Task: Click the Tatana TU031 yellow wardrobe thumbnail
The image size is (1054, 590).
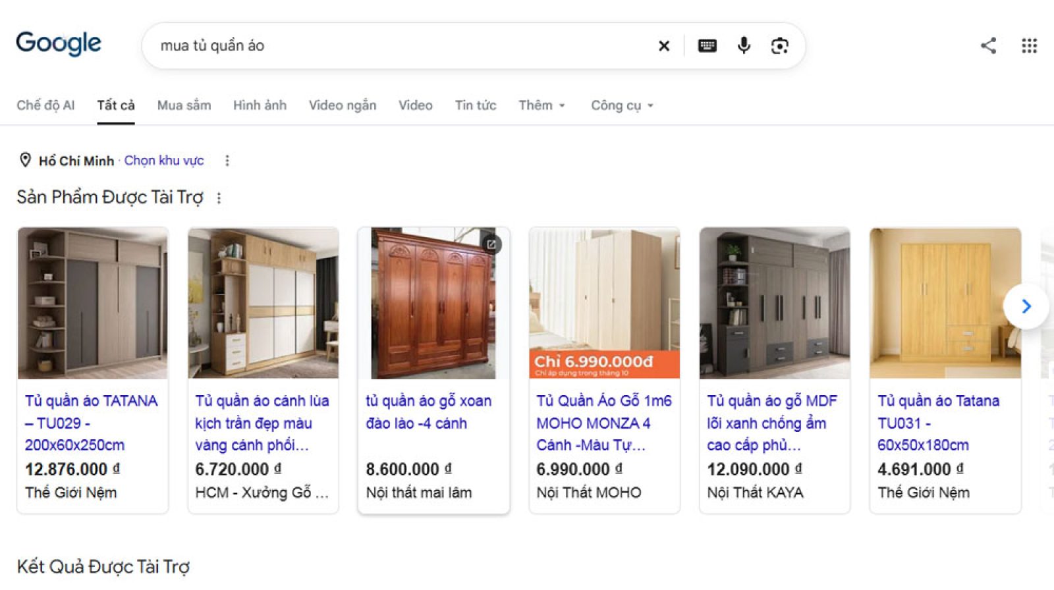Action: point(945,303)
